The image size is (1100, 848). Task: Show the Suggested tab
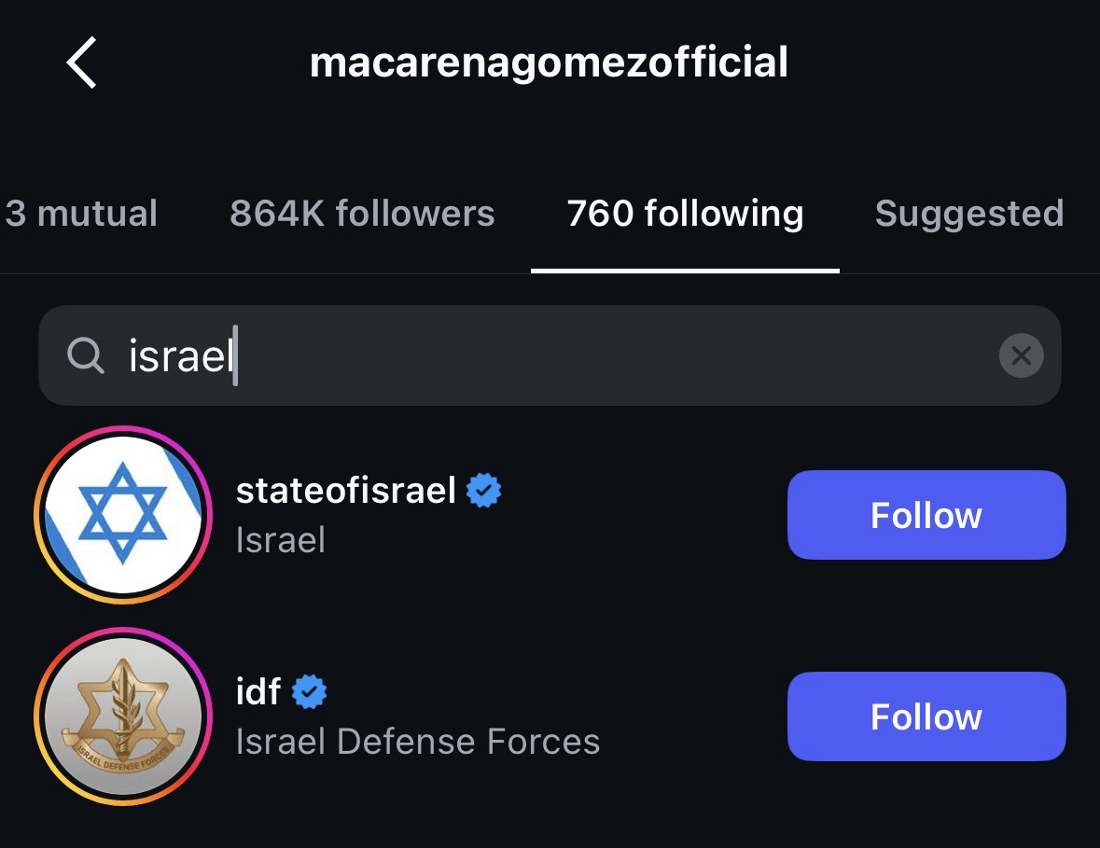point(968,214)
